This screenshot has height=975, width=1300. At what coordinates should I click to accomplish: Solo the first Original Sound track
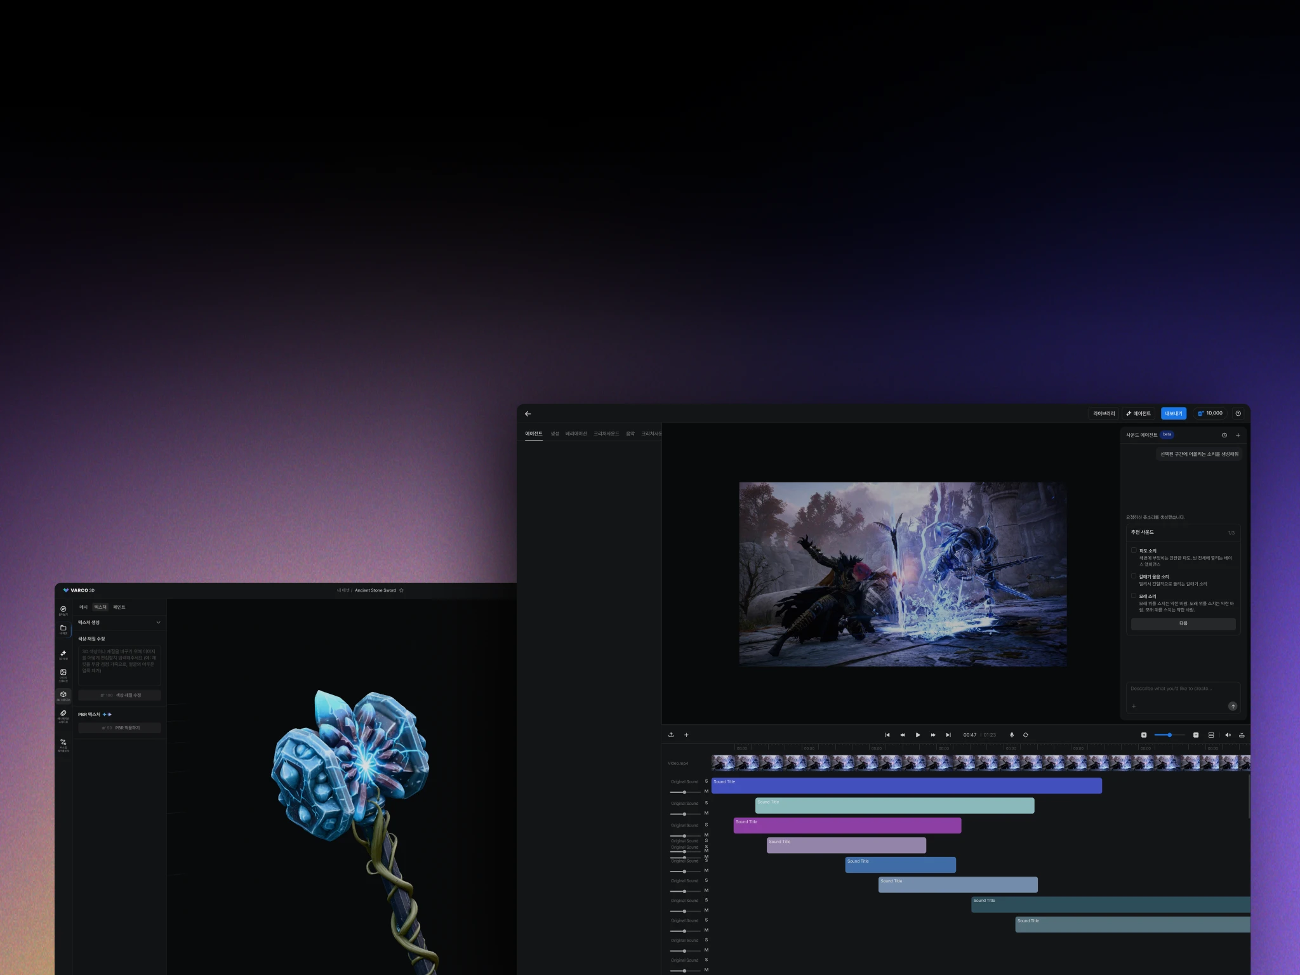[706, 781]
